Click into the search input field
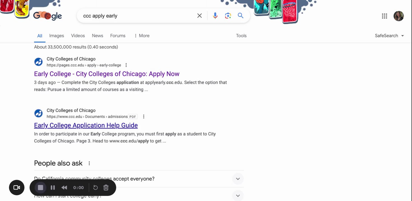This screenshot has height=201, width=412. pos(137,16)
